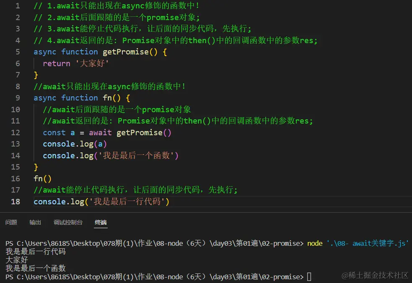Click the const keyword on line 12
412x283 pixels.
pos(54,133)
